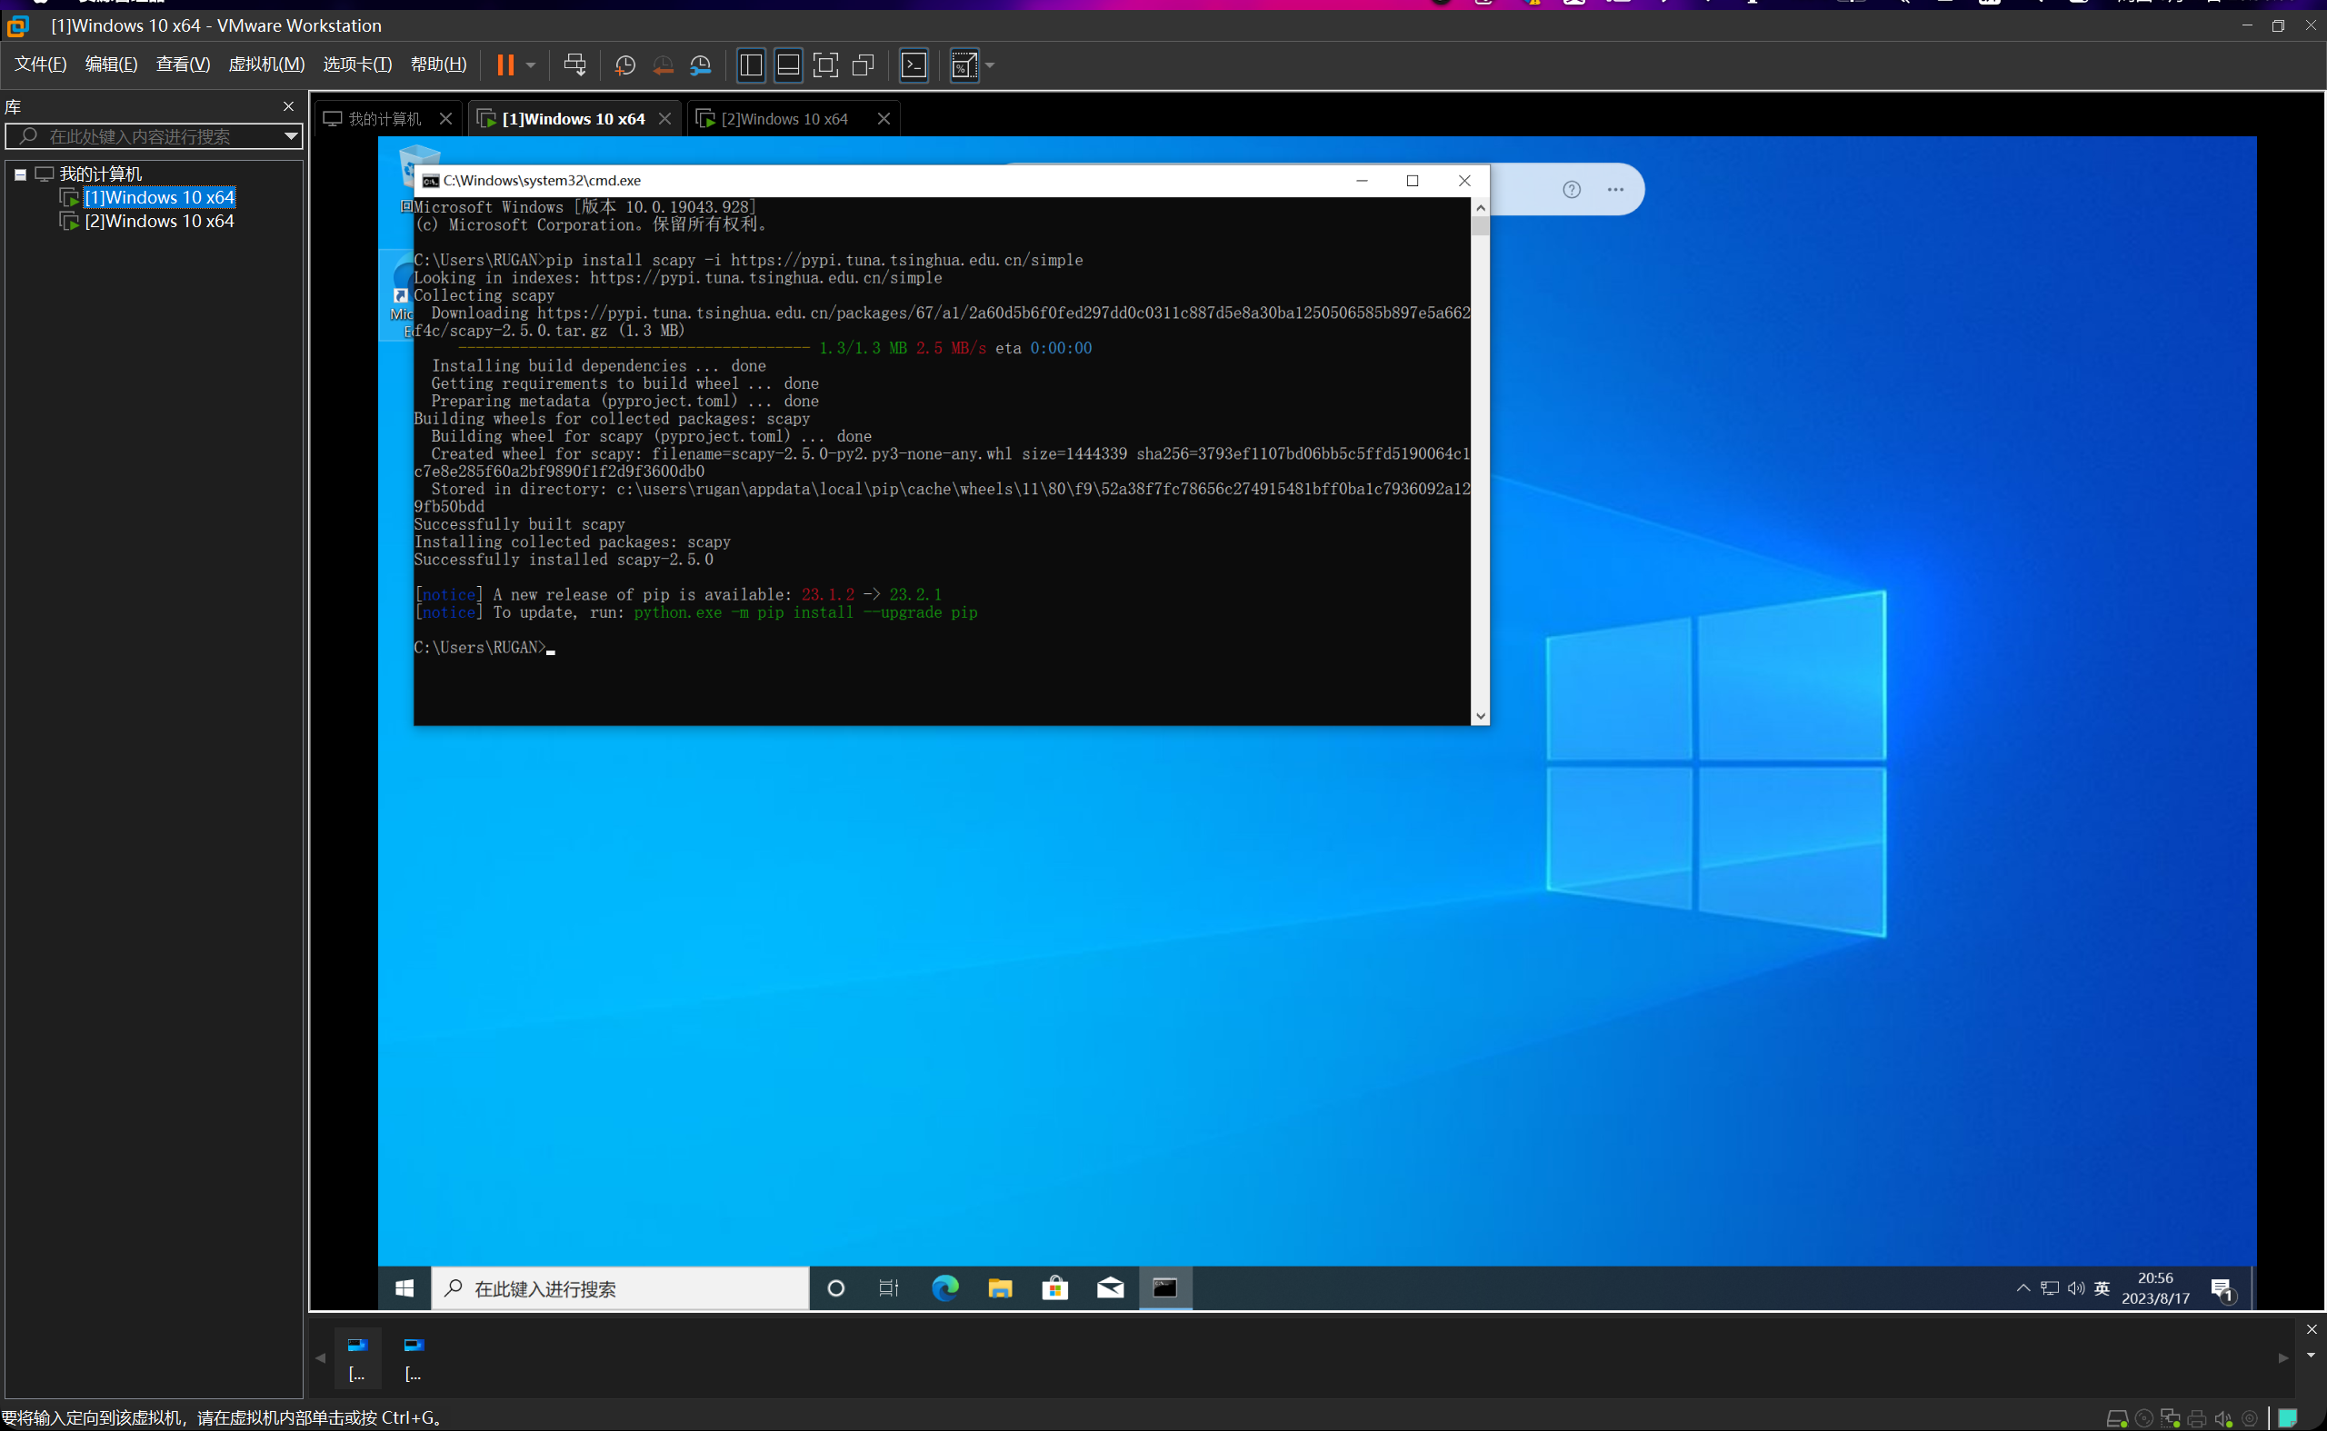Close the [1]Windows 10 x64 tab
The height and width of the screenshot is (1431, 2327).
click(x=664, y=118)
